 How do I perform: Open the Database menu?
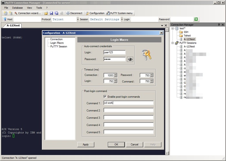[x=17, y=8]
